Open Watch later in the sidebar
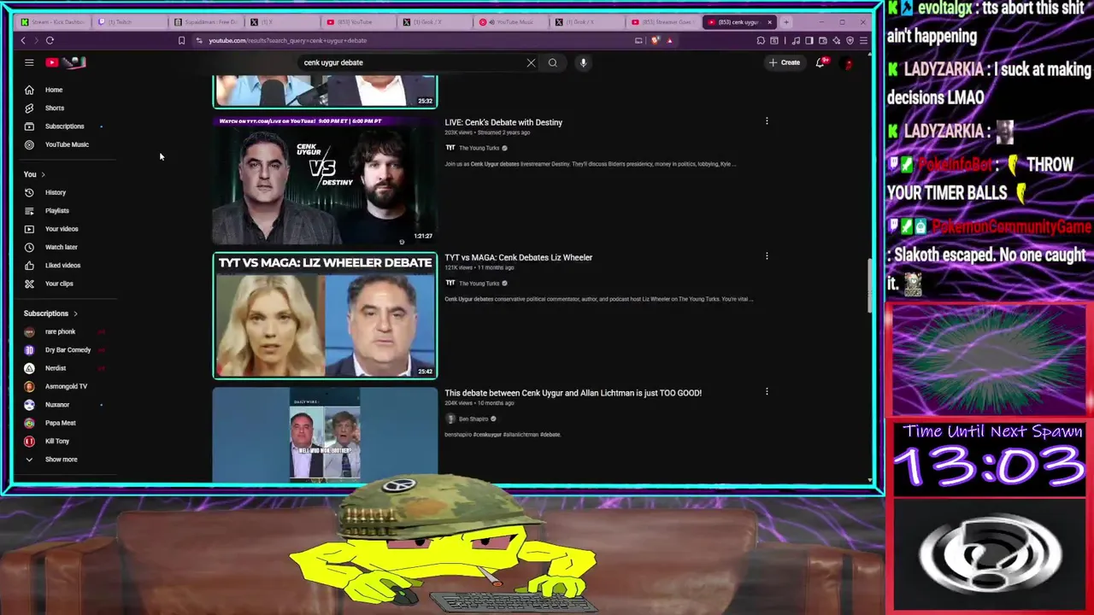The height and width of the screenshot is (615, 1094). (61, 247)
